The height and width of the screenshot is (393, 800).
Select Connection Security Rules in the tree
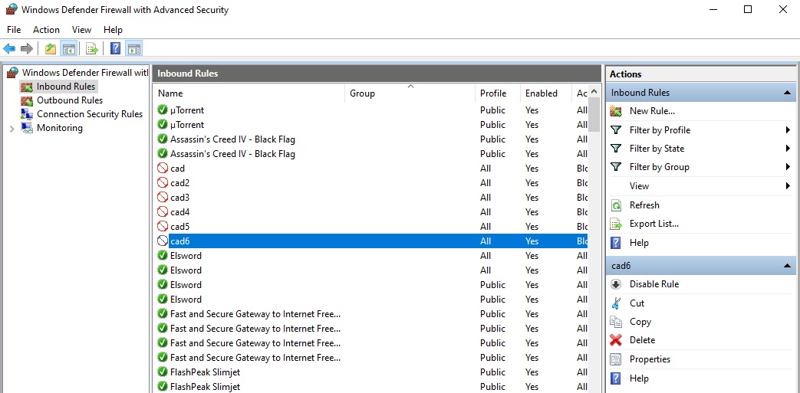(90, 114)
